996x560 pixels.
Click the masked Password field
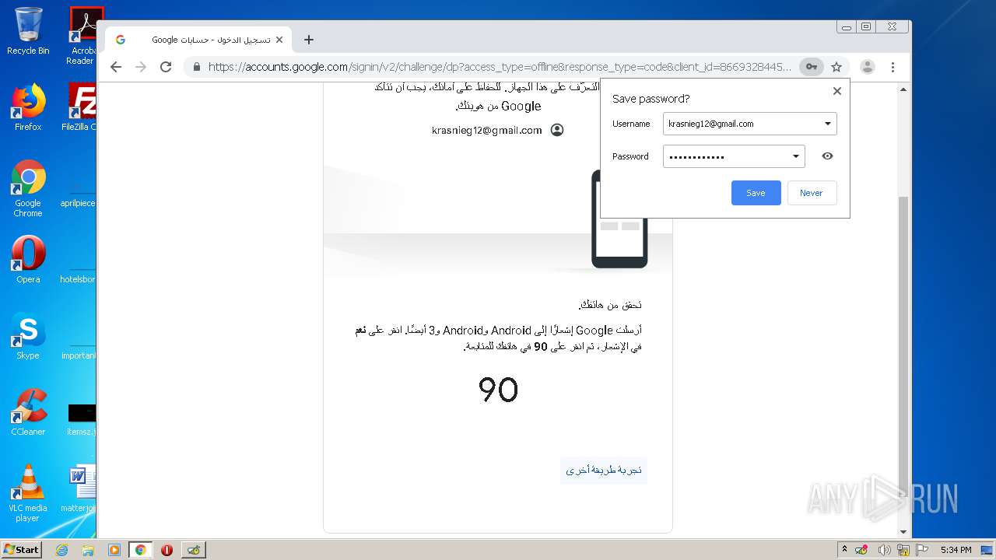[x=734, y=156]
